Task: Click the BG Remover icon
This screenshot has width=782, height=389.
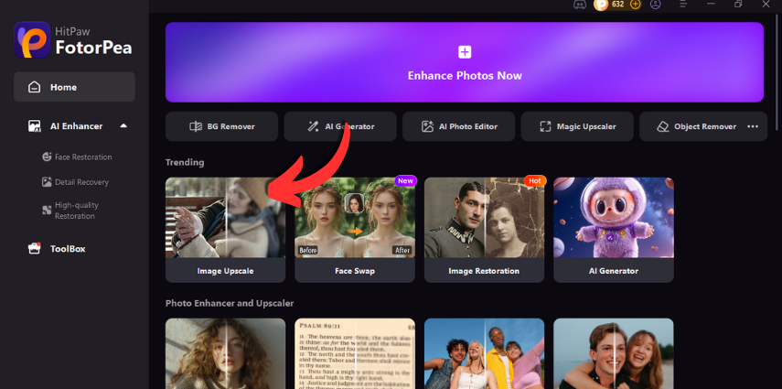Action: pyautogui.click(x=196, y=127)
